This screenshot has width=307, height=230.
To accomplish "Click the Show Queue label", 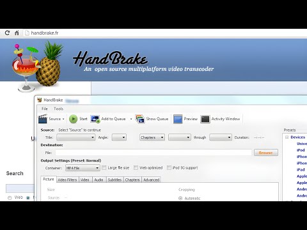I will point(157,119).
